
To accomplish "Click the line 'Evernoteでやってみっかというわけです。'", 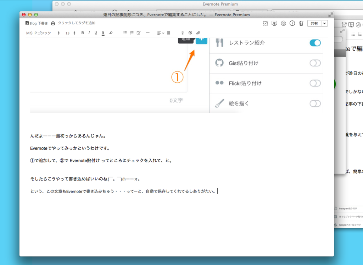I will point(70,148).
